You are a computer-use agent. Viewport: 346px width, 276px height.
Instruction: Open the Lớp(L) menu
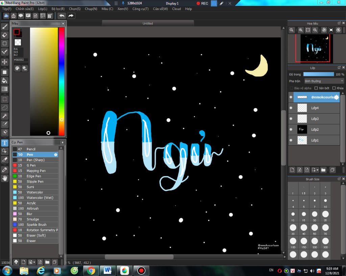click(x=43, y=9)
